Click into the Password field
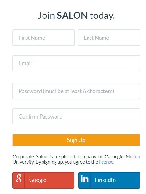 (76, 91)
